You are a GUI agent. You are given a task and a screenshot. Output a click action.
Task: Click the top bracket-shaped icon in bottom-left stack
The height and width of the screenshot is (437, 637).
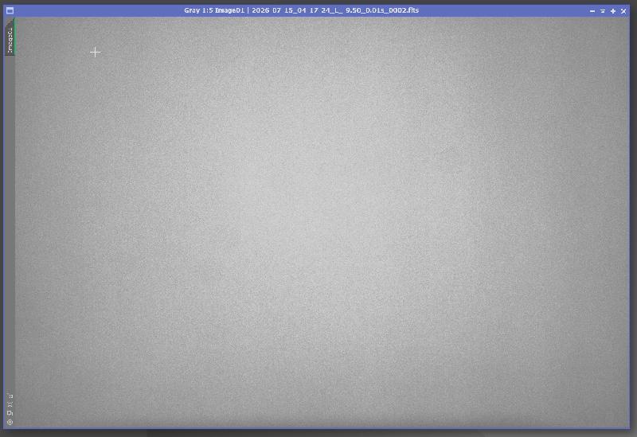[10, 396]
